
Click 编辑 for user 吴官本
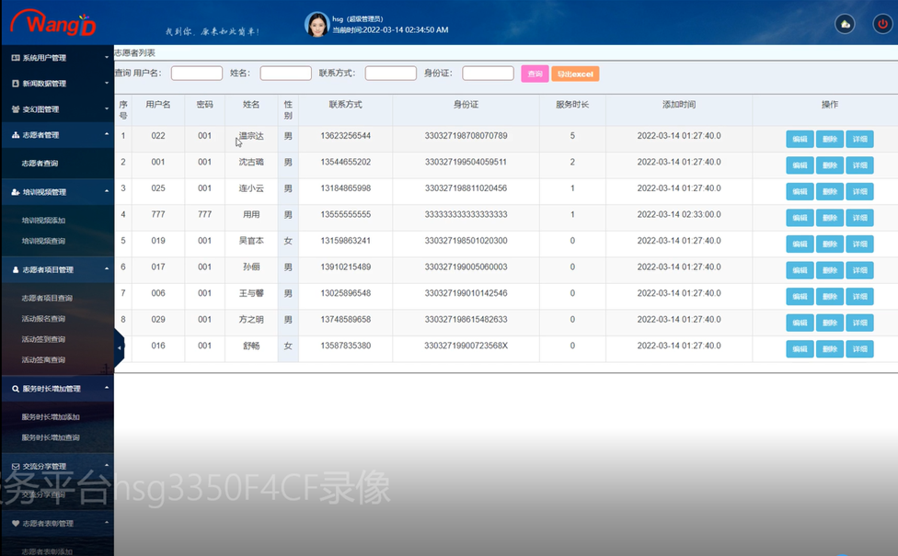click(x=800, y=244)
